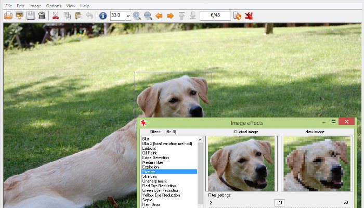Click the Copy icon in toolbar
The image size is (364, 208).
(x=67, y=16)
